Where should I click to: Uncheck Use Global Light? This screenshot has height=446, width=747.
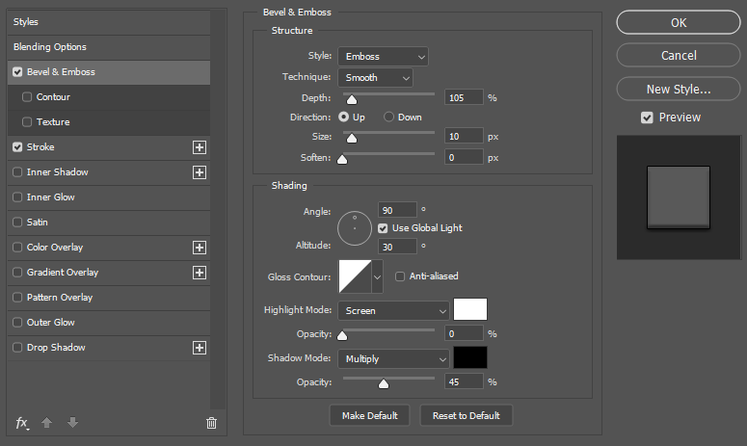(x=383, y=228)
